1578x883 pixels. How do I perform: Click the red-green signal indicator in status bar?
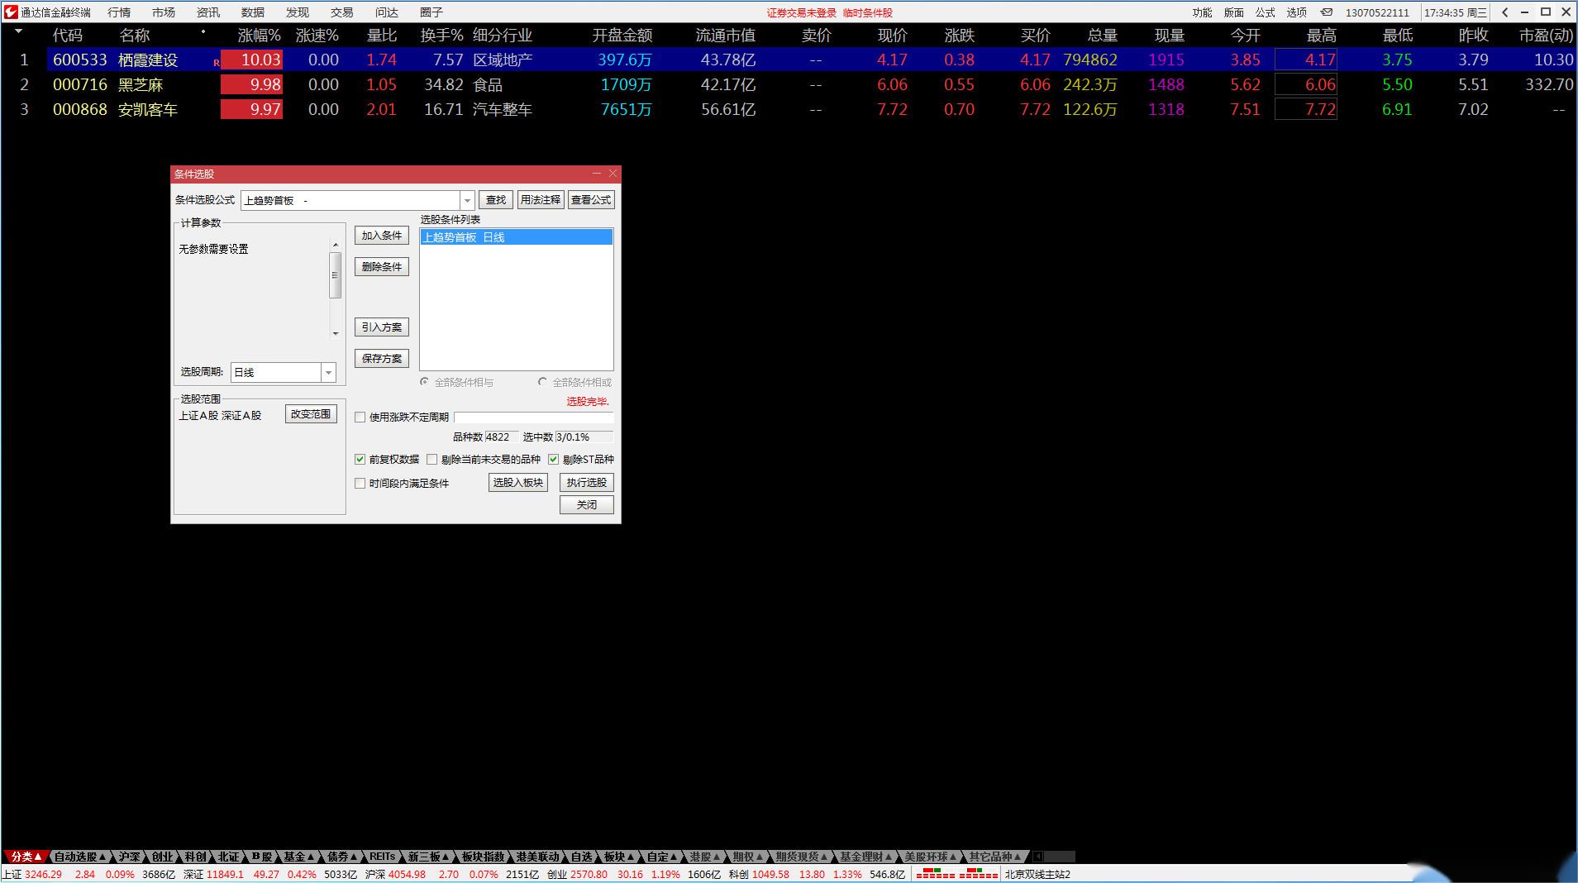(x=956, y=874)
